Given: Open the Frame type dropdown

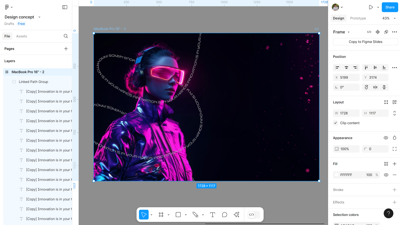Looking at the screenshot, I should pos(348,32).
